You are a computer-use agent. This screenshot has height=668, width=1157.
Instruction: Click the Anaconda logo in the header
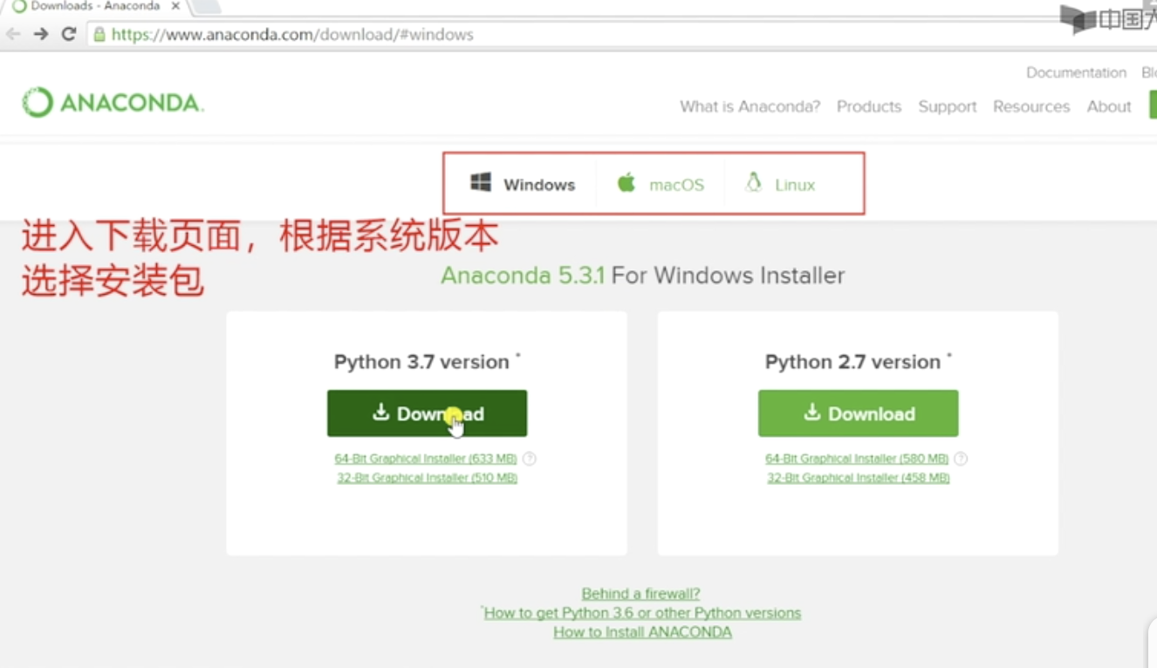[113, 103]
